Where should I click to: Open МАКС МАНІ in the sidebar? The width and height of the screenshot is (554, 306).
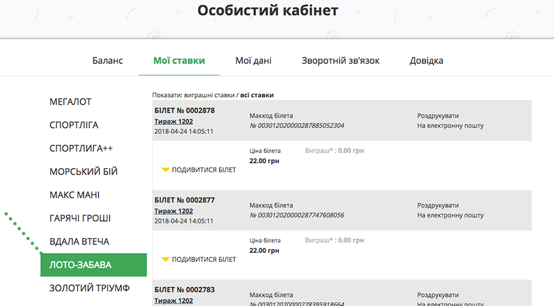(x=75, y=195)
